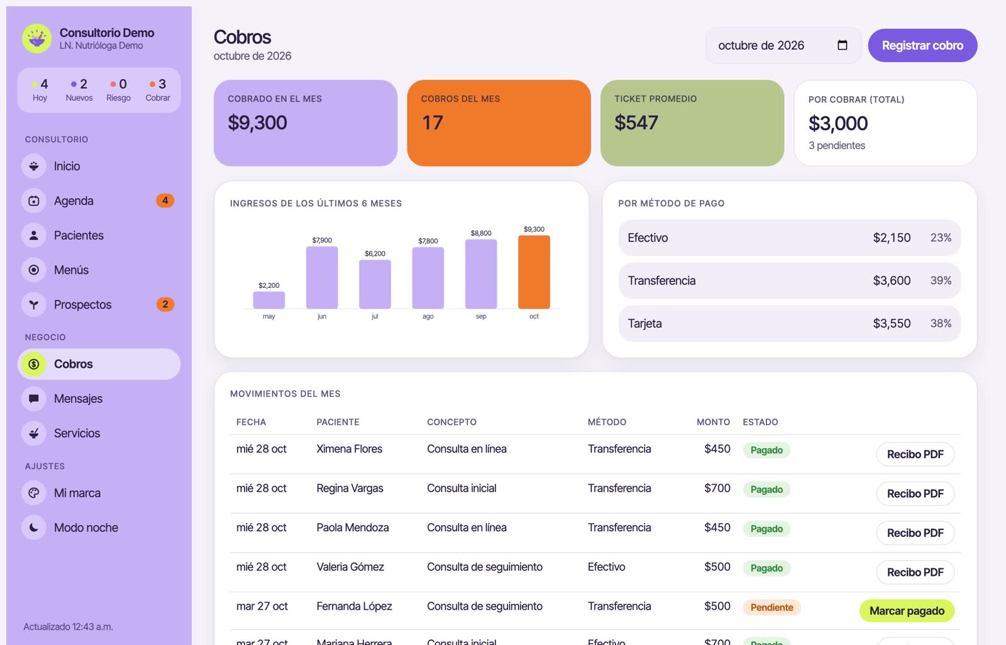This screenshot has height=645, width=1006.
Task: Click the Ticket promedio $547 card
Action: pyautogui.click(x=692, y=123)
